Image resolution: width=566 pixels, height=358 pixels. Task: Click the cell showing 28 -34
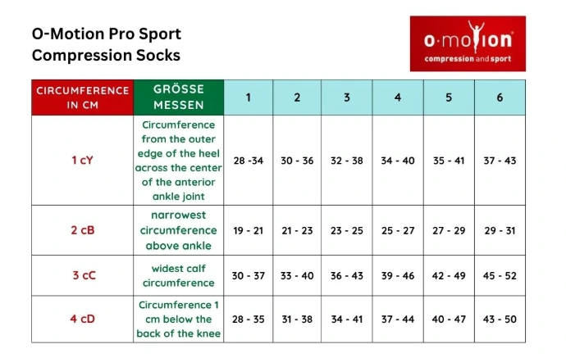point(249,161)
